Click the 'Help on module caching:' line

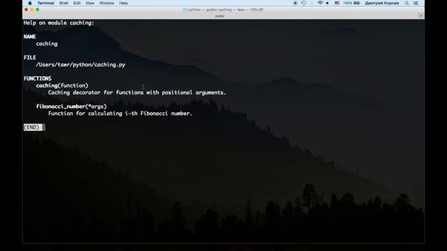pos(59,23)
